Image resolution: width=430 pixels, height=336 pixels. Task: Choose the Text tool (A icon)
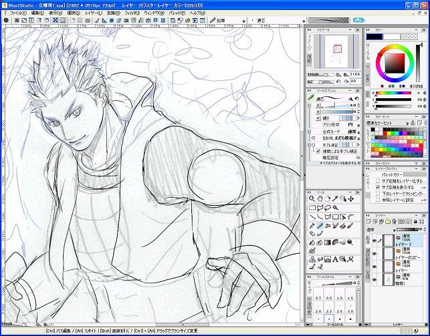point(334,260)
